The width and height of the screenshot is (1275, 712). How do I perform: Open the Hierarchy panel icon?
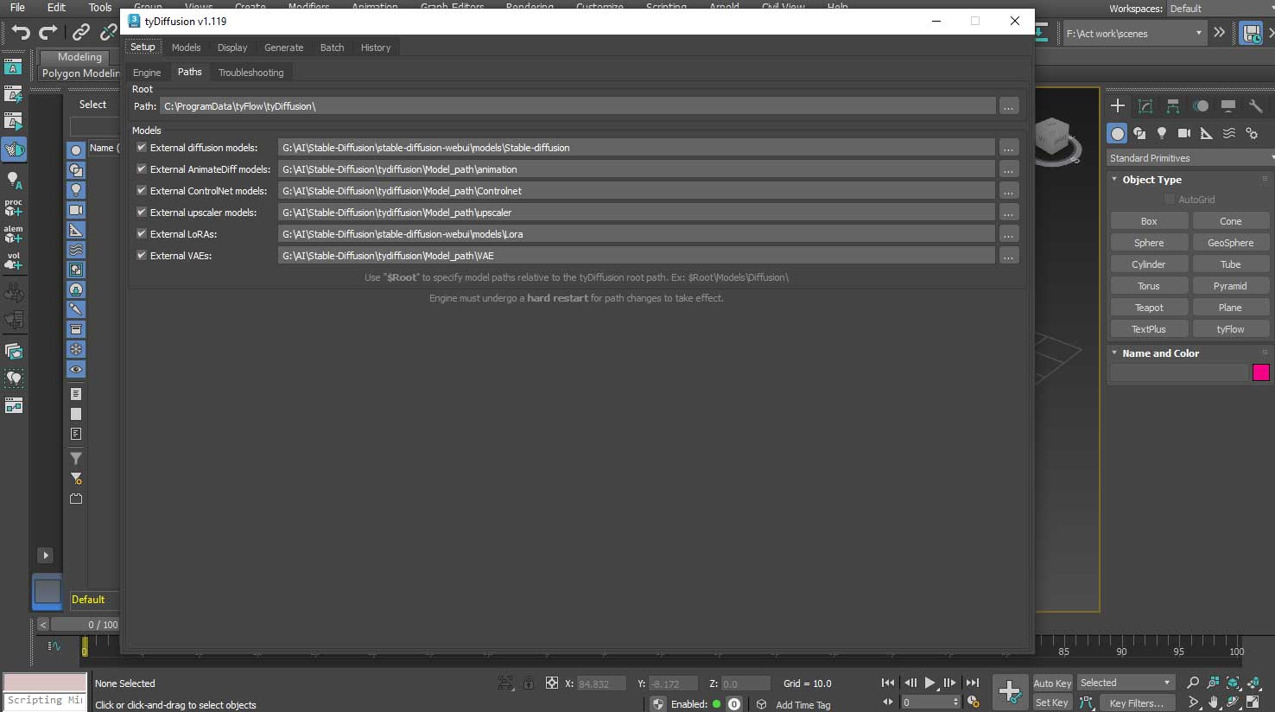coord(1172,105)
